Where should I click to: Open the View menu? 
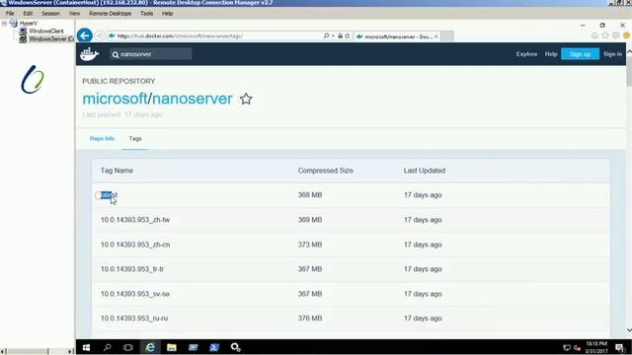75,13
